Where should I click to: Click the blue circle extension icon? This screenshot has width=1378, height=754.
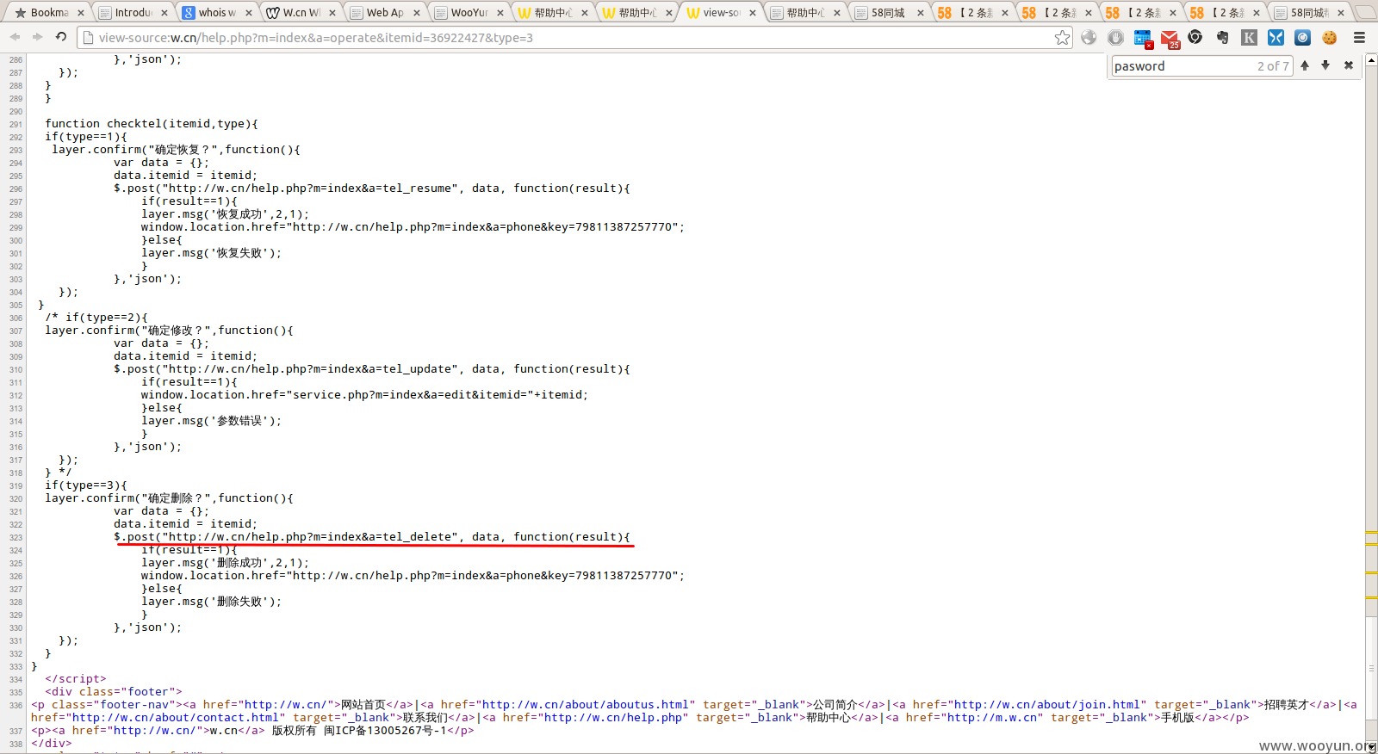1302,37
